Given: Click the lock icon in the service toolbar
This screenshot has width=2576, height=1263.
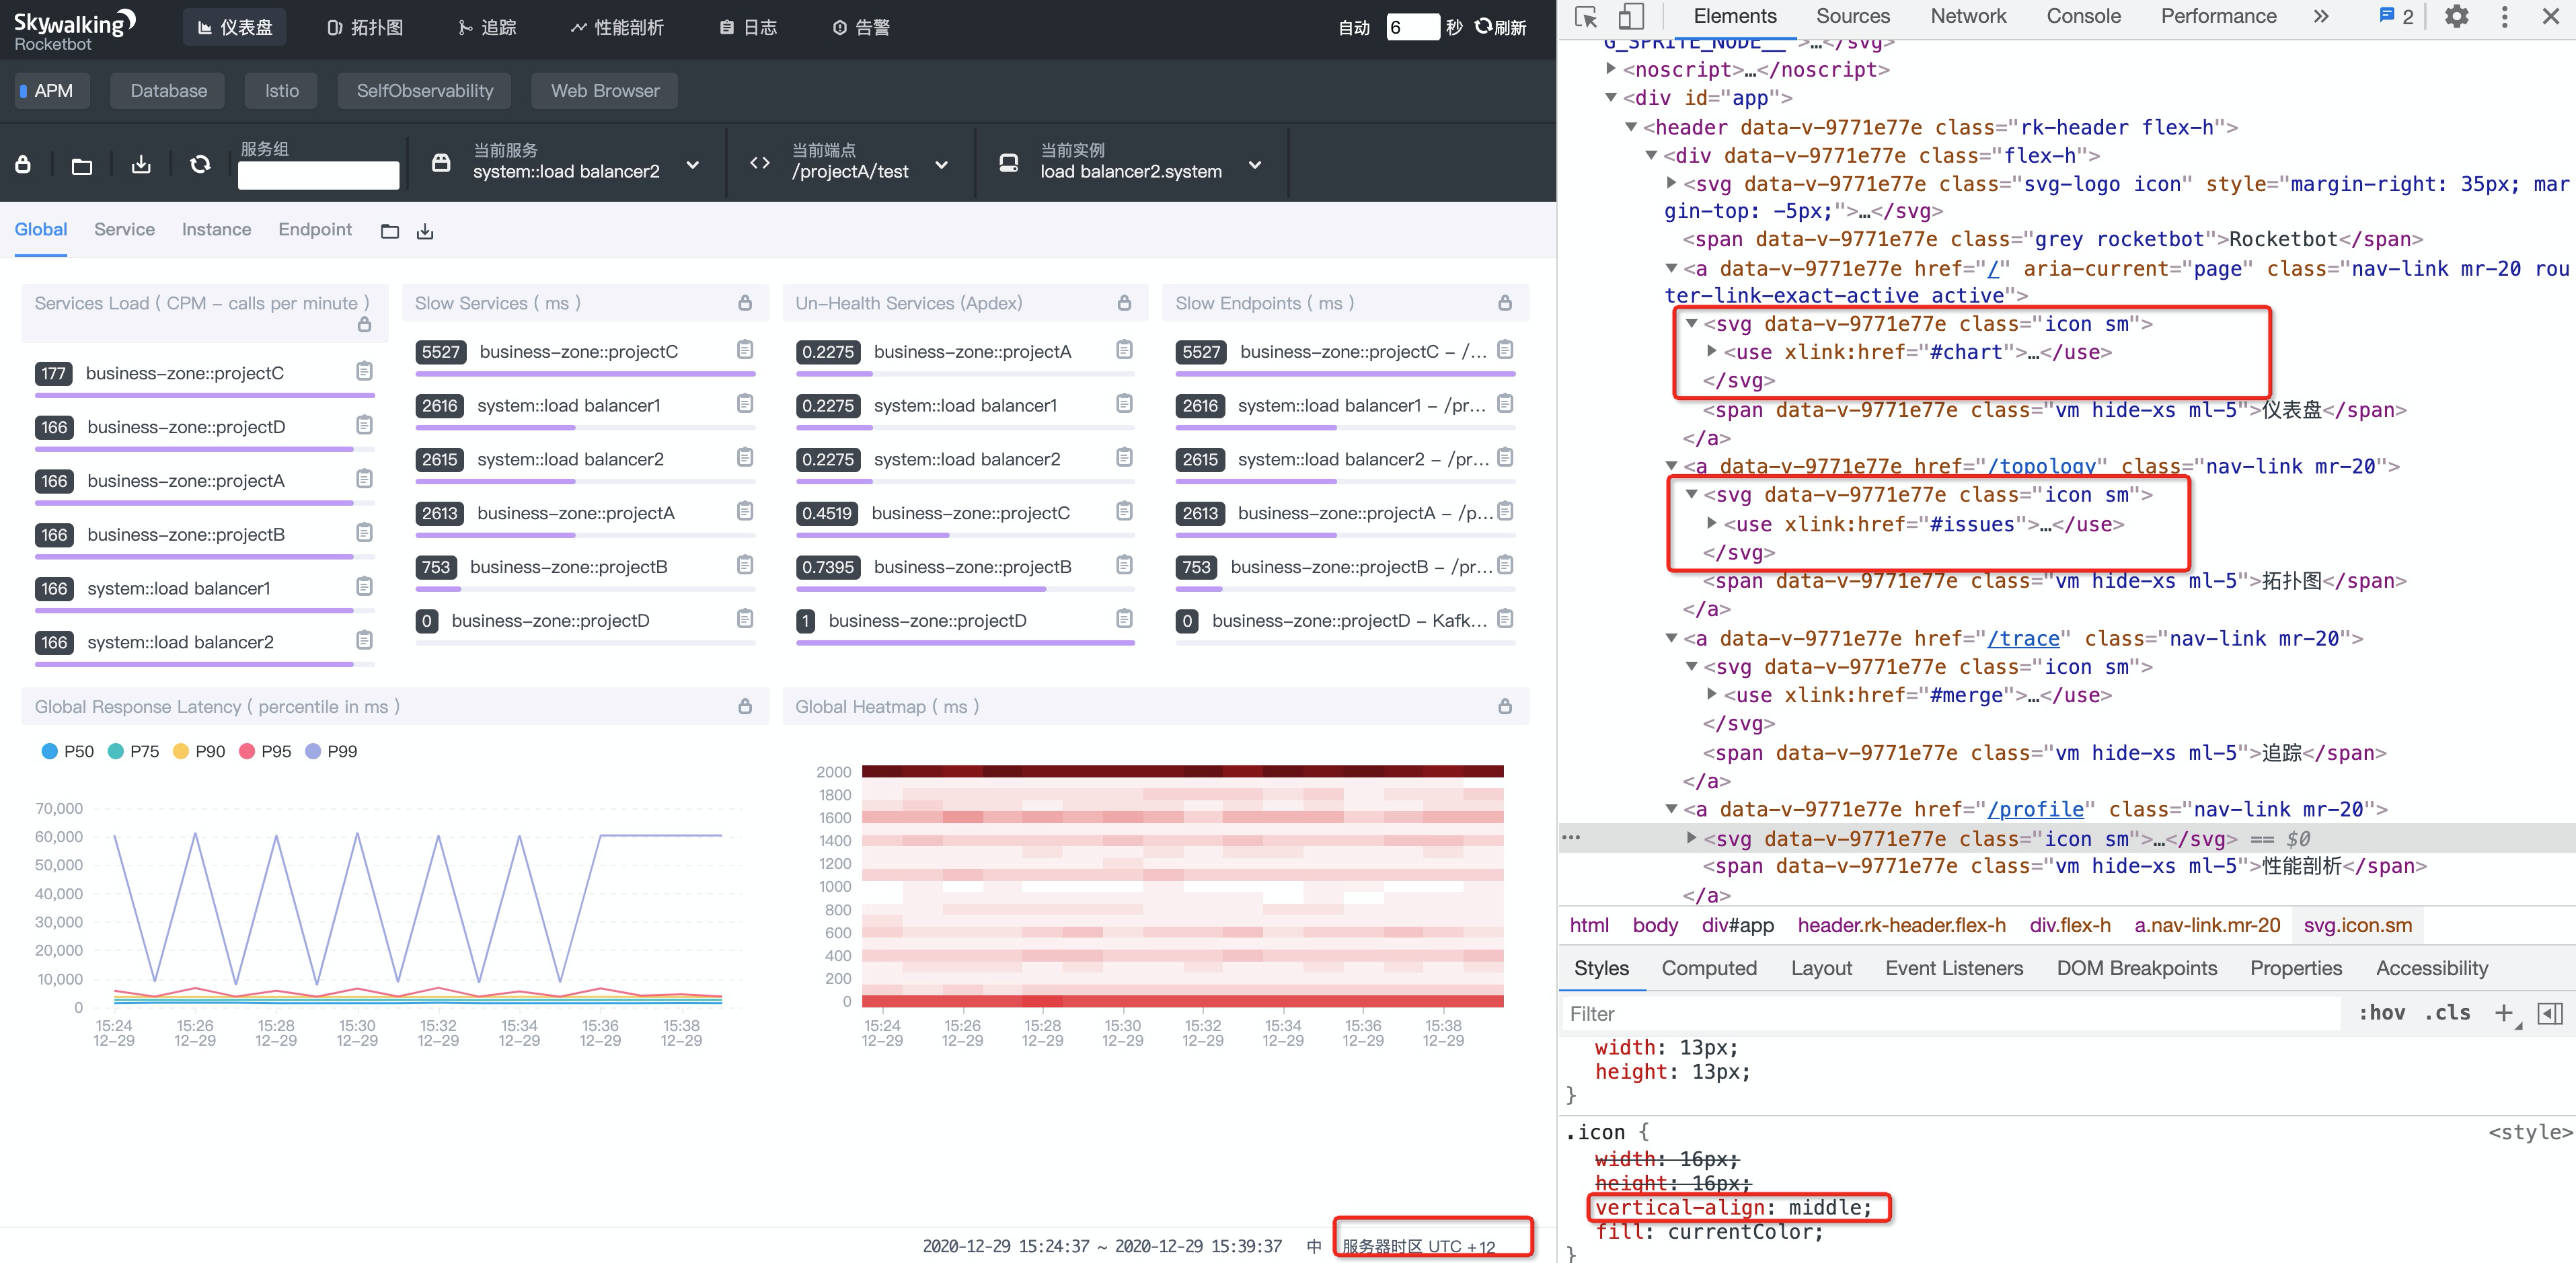Looking at the screenshot, I should coord(23,164).
